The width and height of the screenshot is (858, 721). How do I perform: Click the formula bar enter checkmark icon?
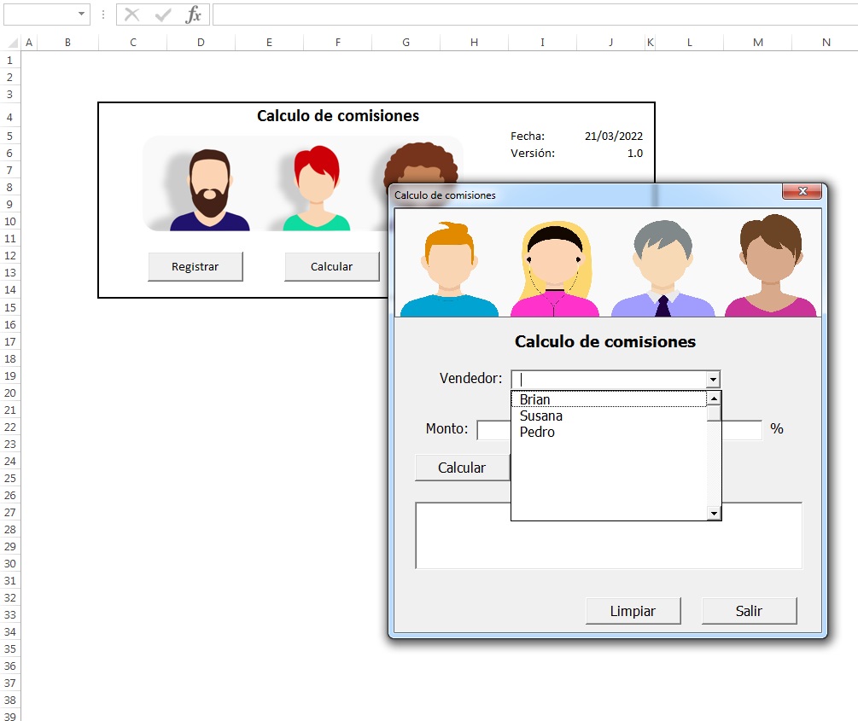162,15
